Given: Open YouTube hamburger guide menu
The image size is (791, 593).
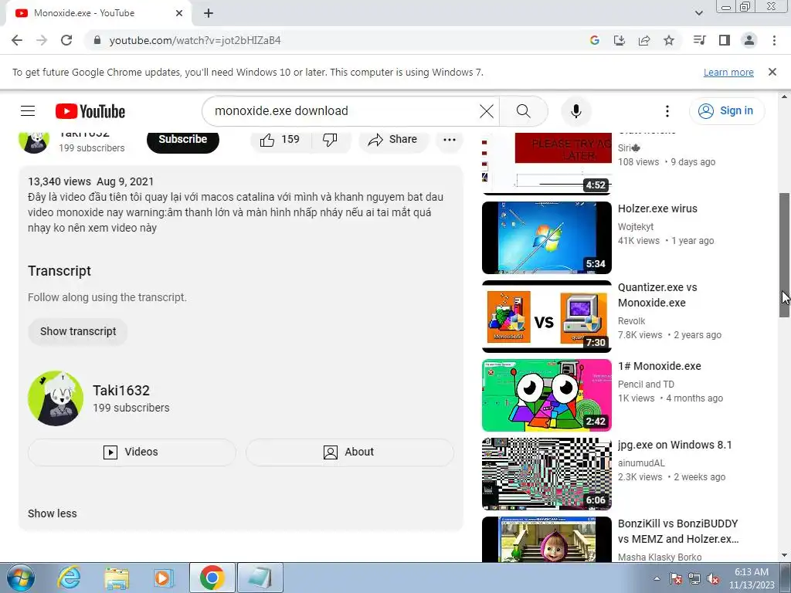Looking at the screenshot, I should coord(28,111).
